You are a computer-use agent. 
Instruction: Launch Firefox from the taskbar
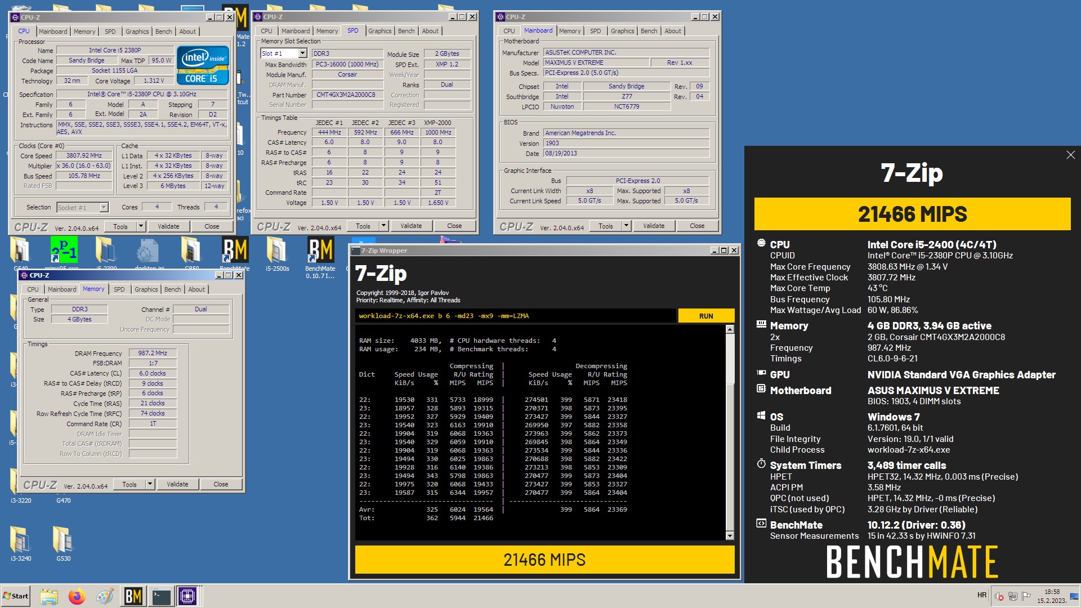(x=77, y=596)
